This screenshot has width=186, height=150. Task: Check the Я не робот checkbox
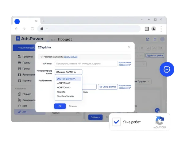pyautogui.click(x=116, y=122)
